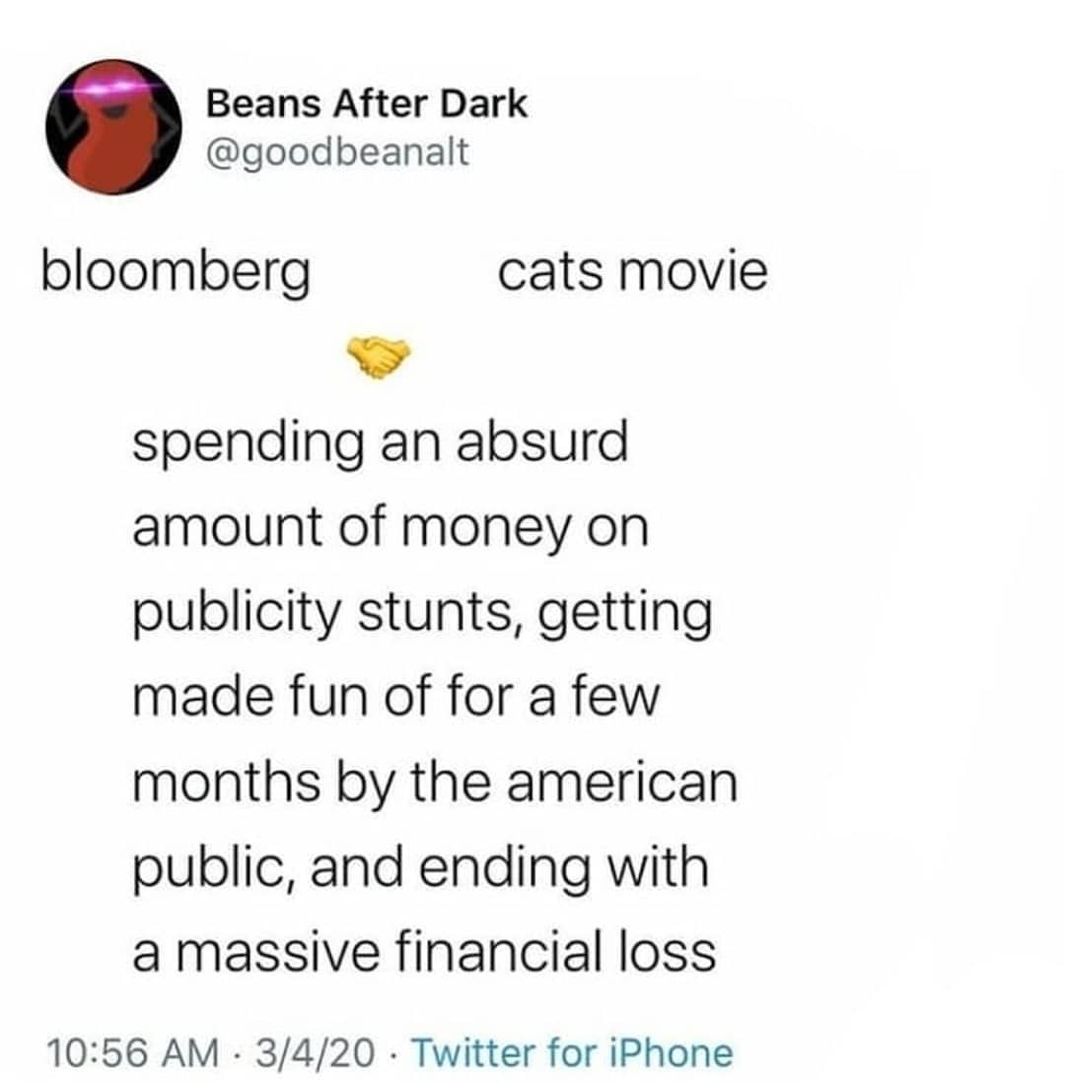Click the line a massive financial loss

point(423,952)
